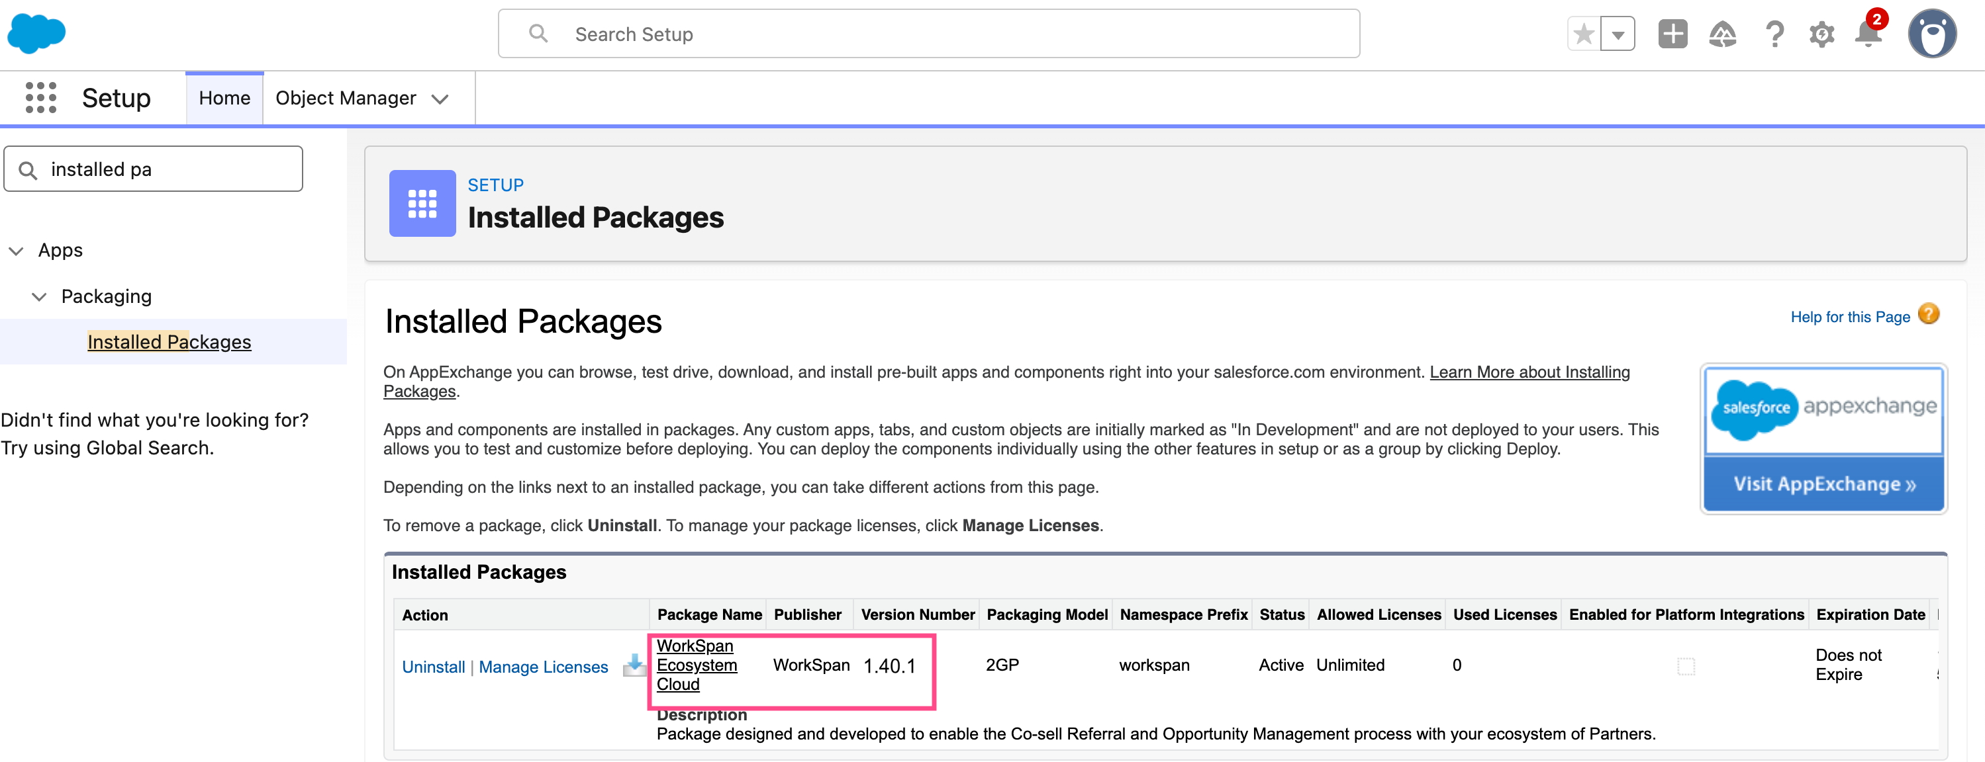This screenshot has width=1985, height=762.
Task: Open the Help question mark icon
Action: pos(1774,34)
